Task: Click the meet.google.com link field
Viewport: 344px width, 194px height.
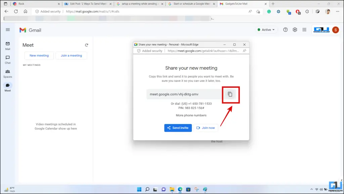Action: pos(184,94)
